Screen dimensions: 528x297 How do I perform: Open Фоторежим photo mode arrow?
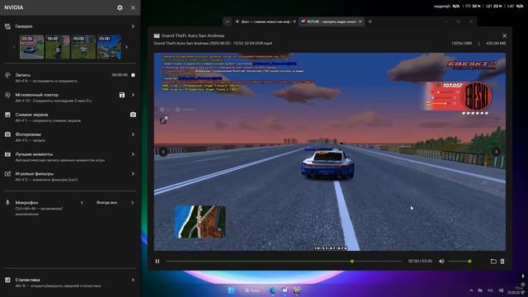tap(133, 134)
